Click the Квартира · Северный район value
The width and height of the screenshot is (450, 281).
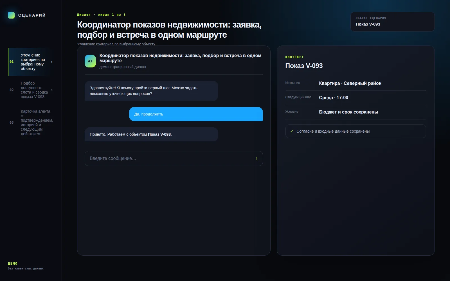point(350,83)
